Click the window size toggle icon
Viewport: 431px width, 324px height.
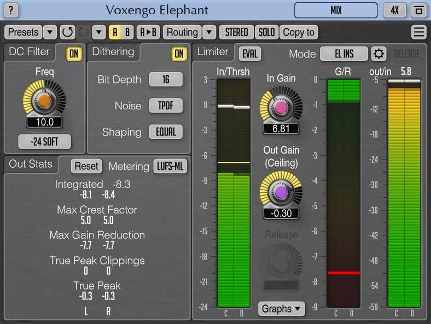point(418,10)
